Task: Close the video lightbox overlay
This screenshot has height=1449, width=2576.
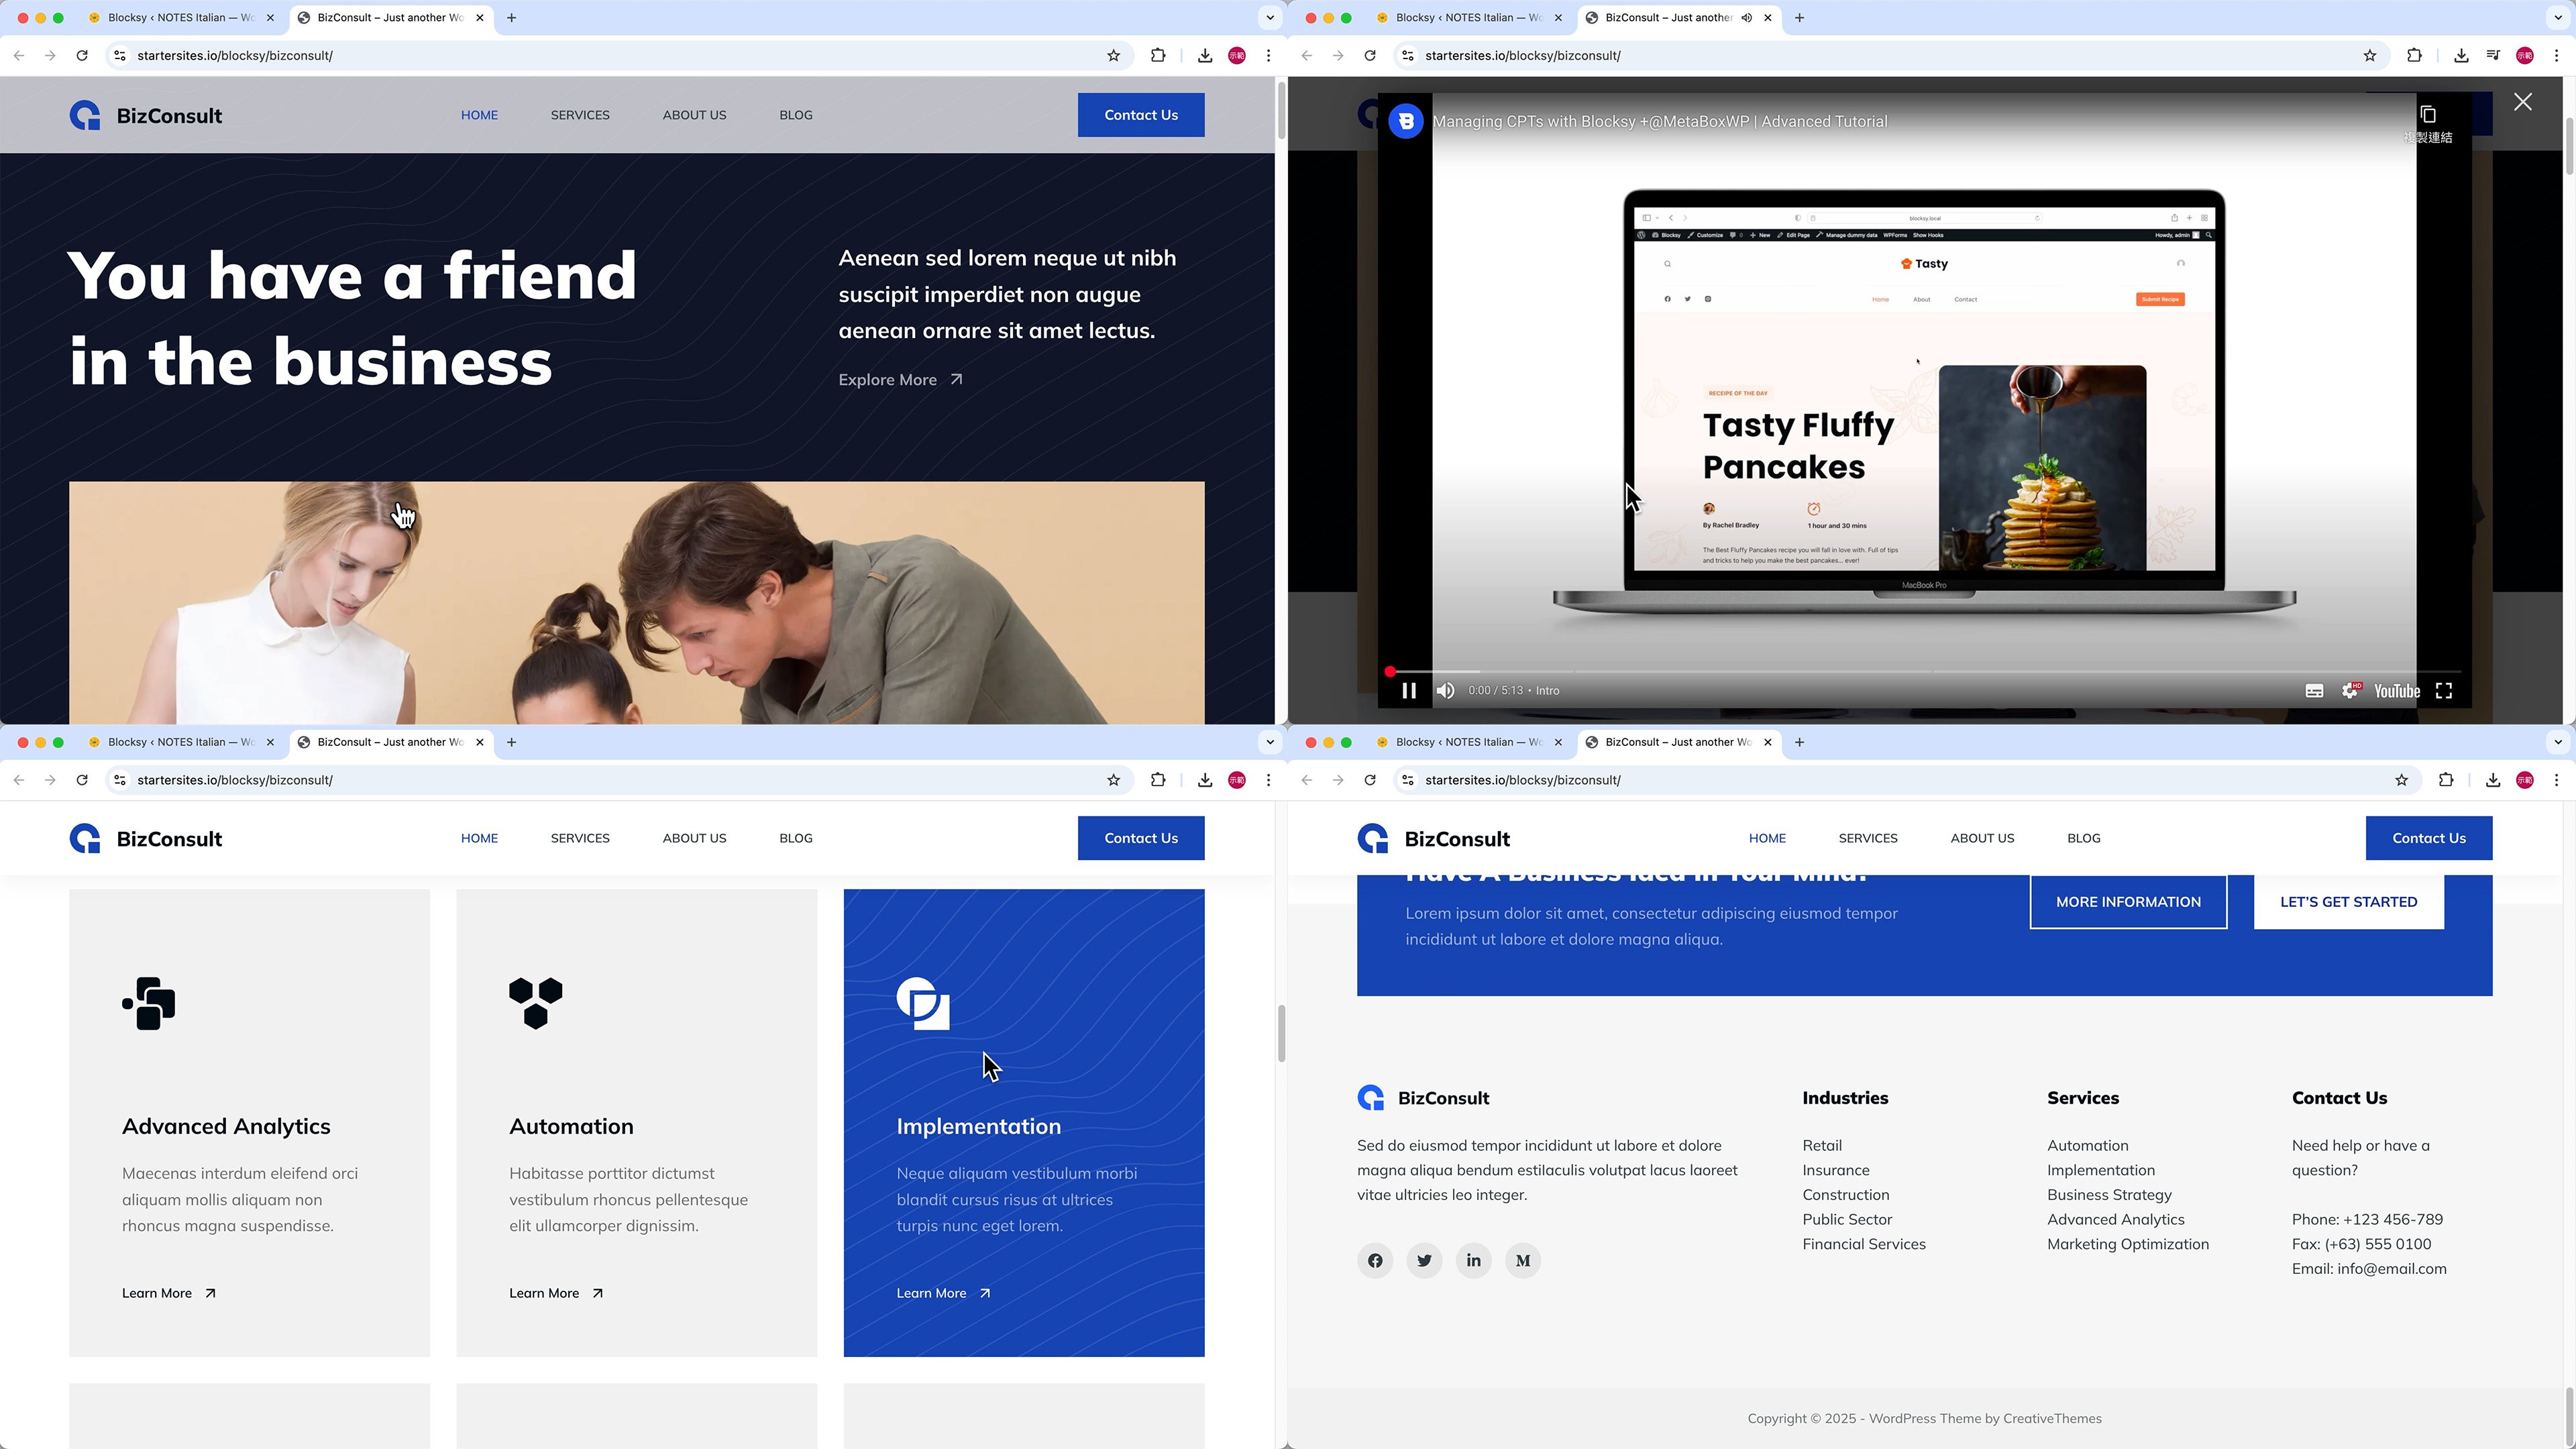Action: click(2522, 102)
